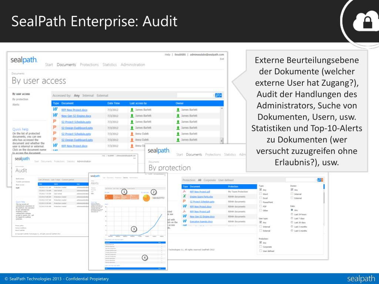Tick the PowerPoint type filter checkbox
This screenshot has width=379, height=284.
tap(261, 202)
